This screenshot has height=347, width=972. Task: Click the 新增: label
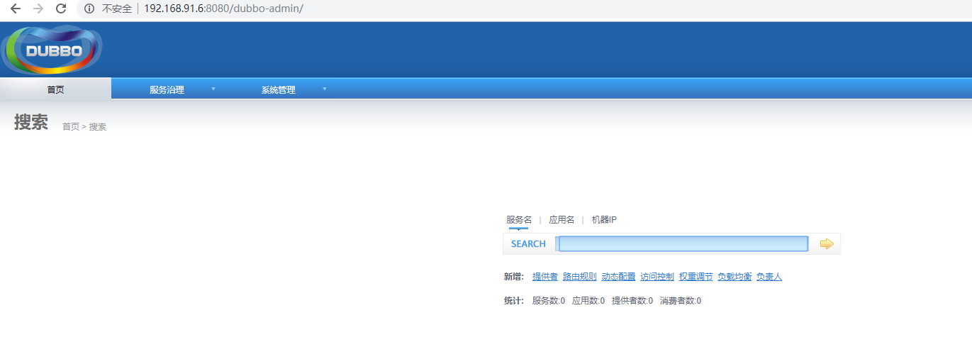coord(514,277)
